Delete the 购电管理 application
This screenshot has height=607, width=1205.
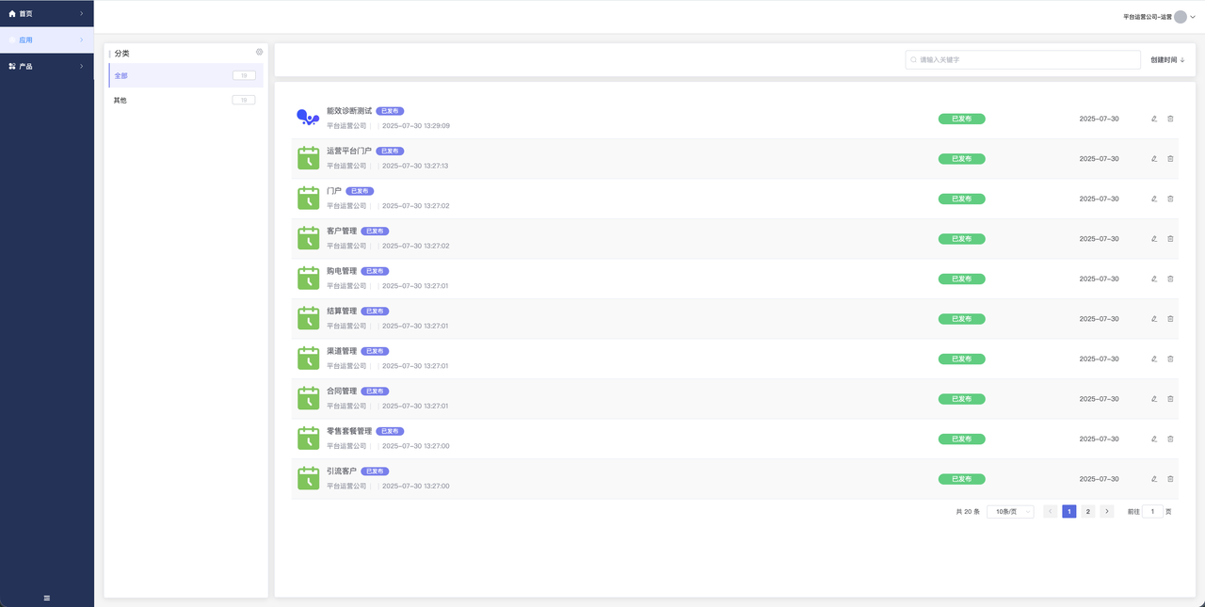coord(1170,279)
